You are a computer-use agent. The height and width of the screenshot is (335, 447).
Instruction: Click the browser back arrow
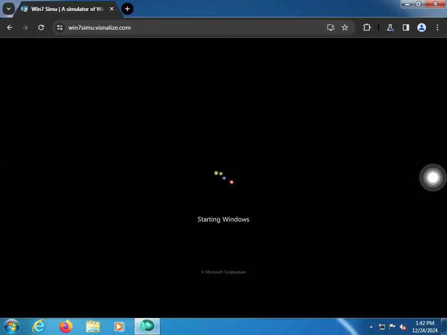pyautogui.click(x=10, y=27)
